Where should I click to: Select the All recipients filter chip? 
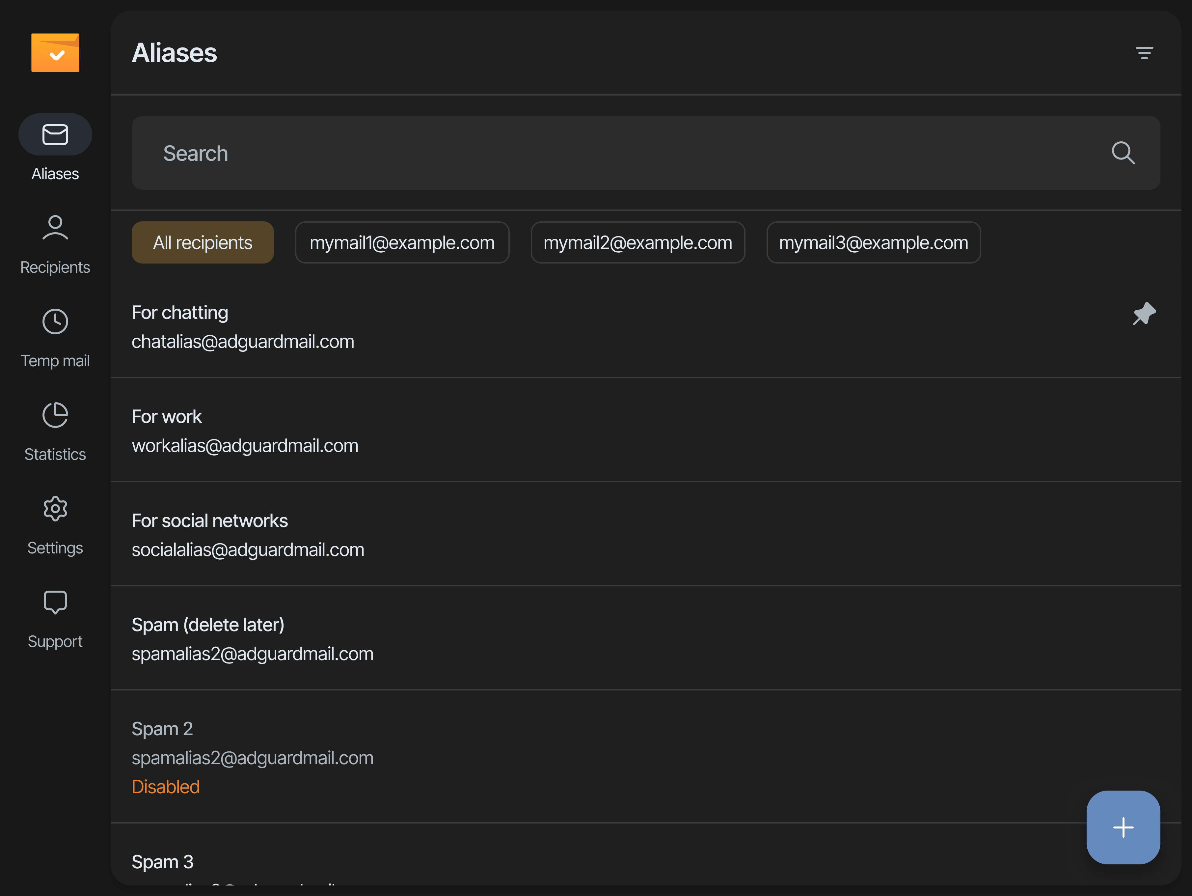[x=202, y=242]
